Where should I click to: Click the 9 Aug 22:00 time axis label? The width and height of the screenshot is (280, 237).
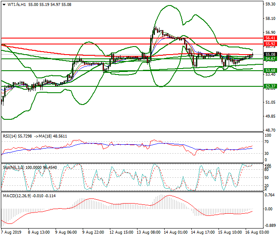[x=93, y=232]
